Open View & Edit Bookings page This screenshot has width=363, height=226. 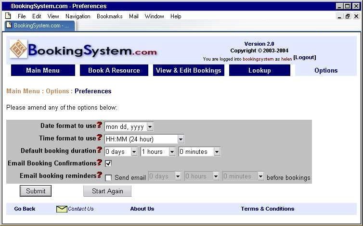tap(189, 70)
